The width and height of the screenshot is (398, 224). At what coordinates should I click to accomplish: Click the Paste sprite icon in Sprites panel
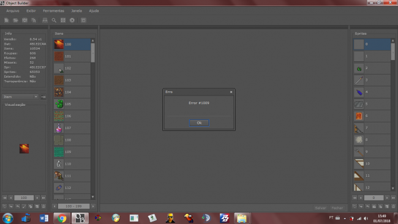[374, 206]
